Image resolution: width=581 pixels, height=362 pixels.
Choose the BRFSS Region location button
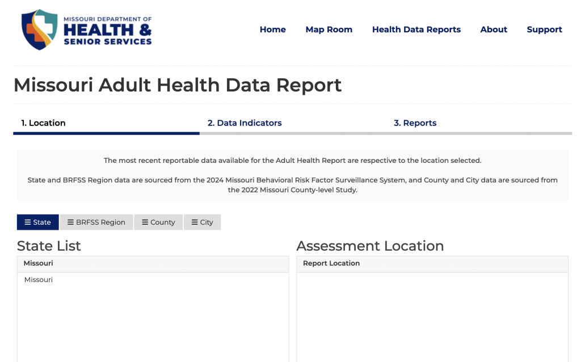point(96,222)
